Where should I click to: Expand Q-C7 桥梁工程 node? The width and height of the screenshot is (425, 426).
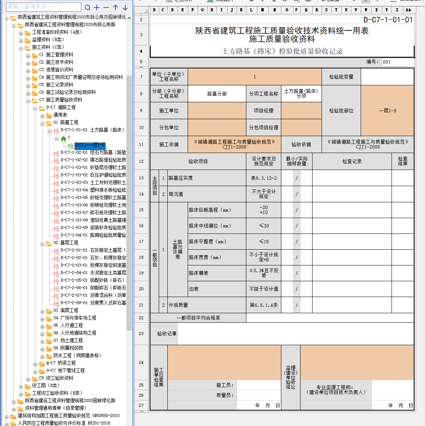[35, 364]
